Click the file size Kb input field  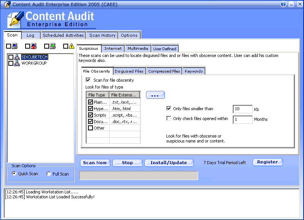coord(242,109)
